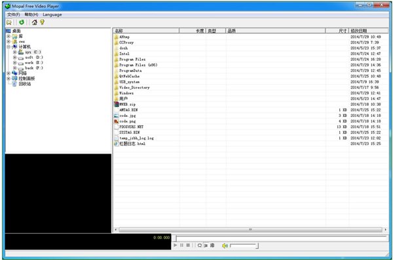Start playback with the play button
393x260 pixels.
[175, 245]
